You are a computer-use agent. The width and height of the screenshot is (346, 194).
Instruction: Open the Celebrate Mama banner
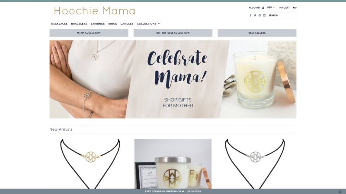pyautogui.click(x=173, y=79)
